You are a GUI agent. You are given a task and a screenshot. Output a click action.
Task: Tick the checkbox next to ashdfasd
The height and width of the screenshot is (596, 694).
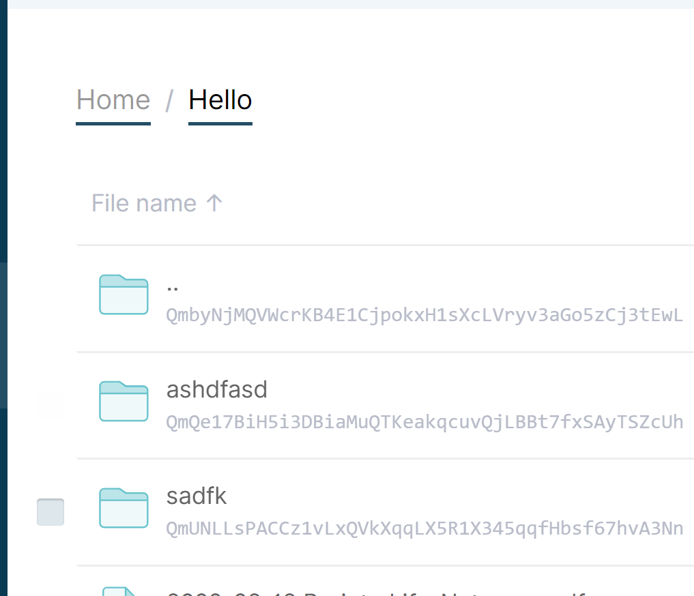tap(50, 404)
